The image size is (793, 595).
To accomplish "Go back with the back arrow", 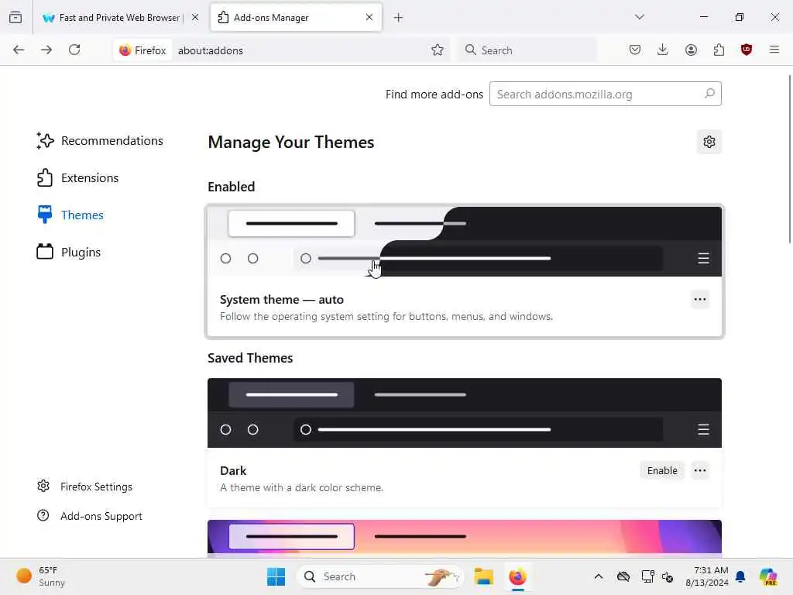I will (19, 50).
